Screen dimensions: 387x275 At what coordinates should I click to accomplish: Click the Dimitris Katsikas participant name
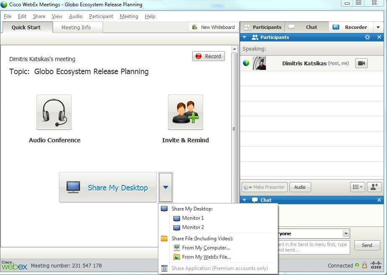[304, 63]
